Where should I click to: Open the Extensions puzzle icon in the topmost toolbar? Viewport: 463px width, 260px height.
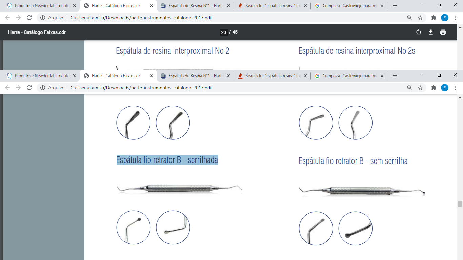click(434, 18)
